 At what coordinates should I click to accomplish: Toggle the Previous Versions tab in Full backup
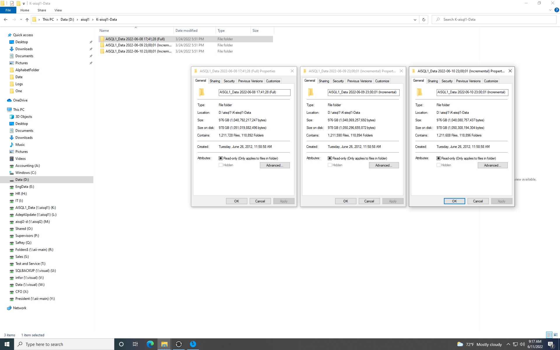tap(250, 80)
